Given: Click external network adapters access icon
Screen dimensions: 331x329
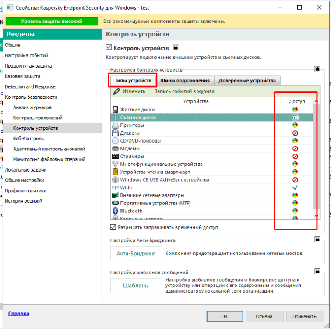Looking at the screenshot, I should click(x=295, y=195).
